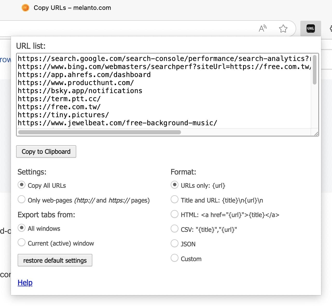Screen dimensions: 332x306
Task: Click the https://www.producthunt.com/ line
Action: [x=76, y=83]
